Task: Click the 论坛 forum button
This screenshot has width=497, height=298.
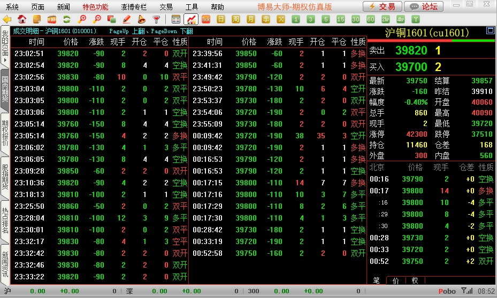Action: [423, 6]
